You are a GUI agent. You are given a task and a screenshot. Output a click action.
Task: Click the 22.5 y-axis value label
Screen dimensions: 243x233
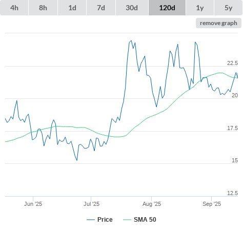pos(232,63)
